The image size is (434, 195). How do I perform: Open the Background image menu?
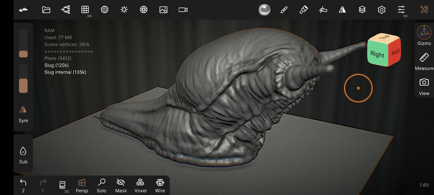click(x=163, y=10)
